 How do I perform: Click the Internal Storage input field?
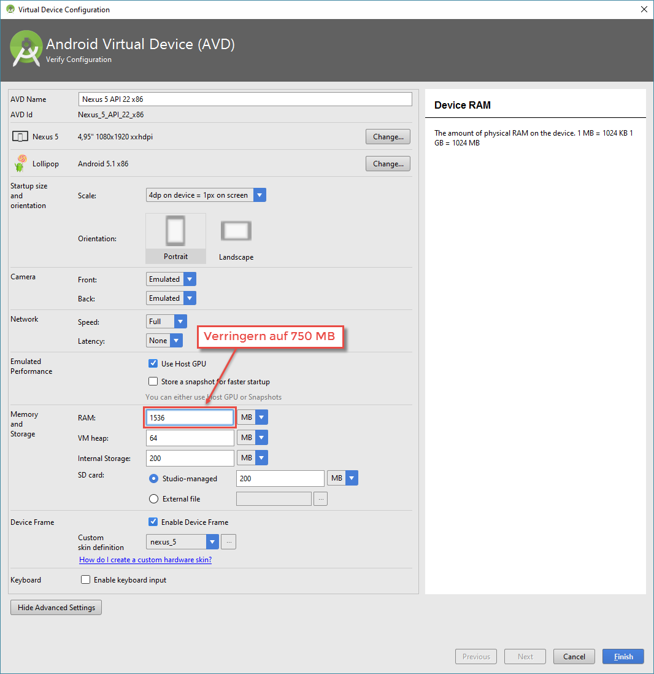[x=190, y=458]
